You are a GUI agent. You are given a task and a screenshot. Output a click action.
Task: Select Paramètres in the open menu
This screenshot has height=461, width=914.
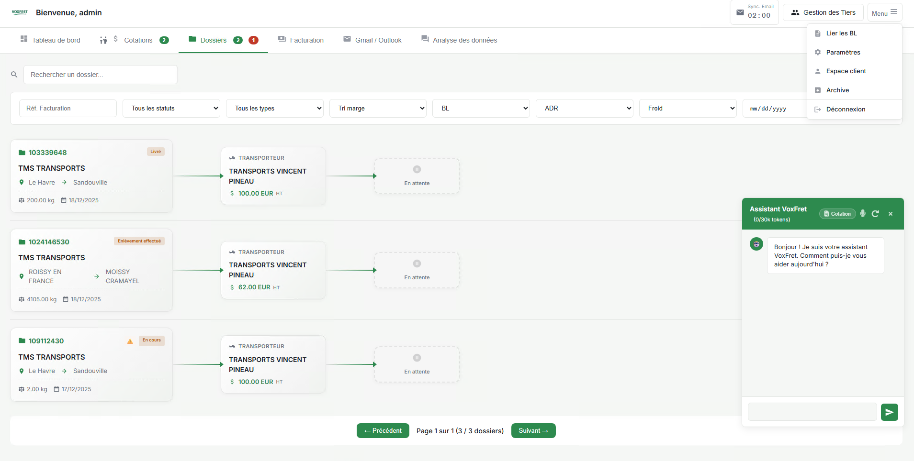pyautogui.click(x=843, y=52)
